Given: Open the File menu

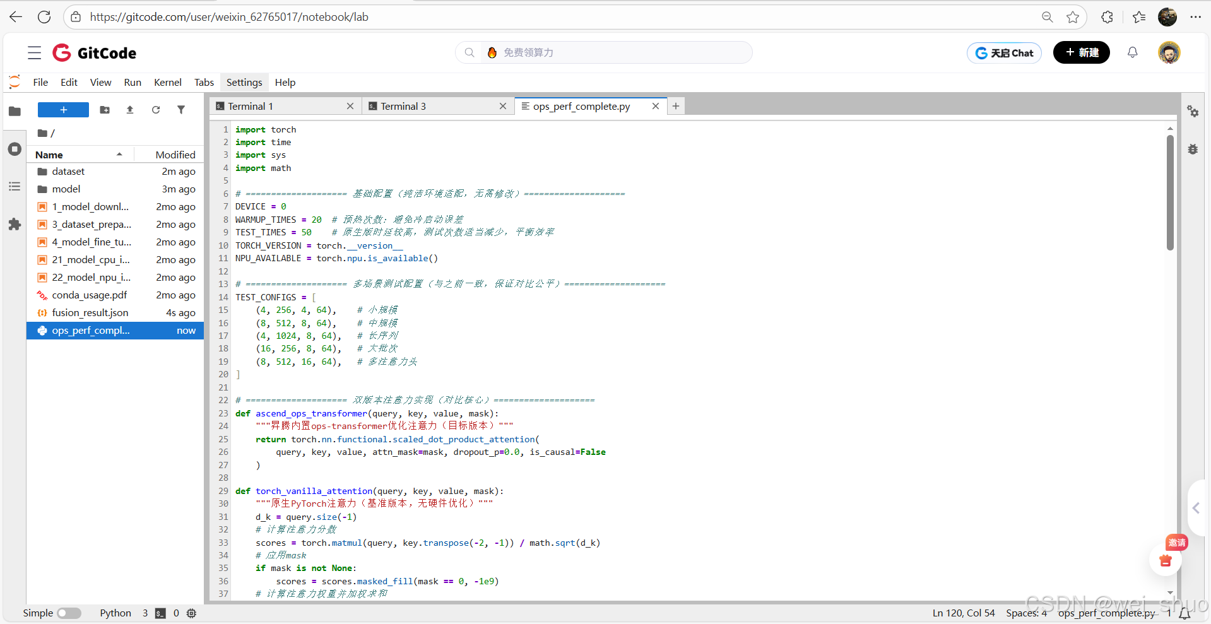Looking at the screenshot, I should pyautogui.click(x=40, y=83).
